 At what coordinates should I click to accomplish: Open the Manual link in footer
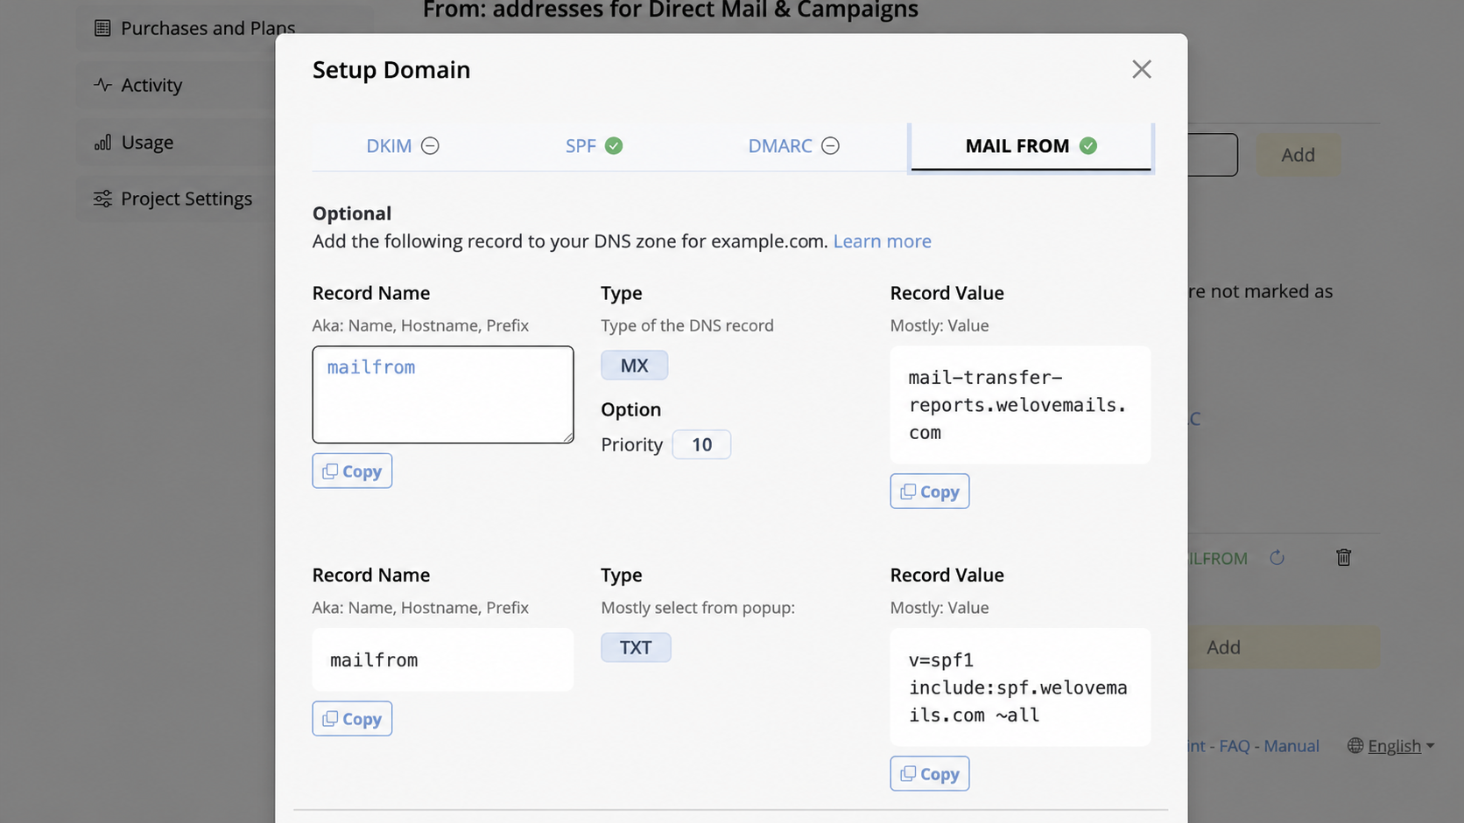(1291, 746)
